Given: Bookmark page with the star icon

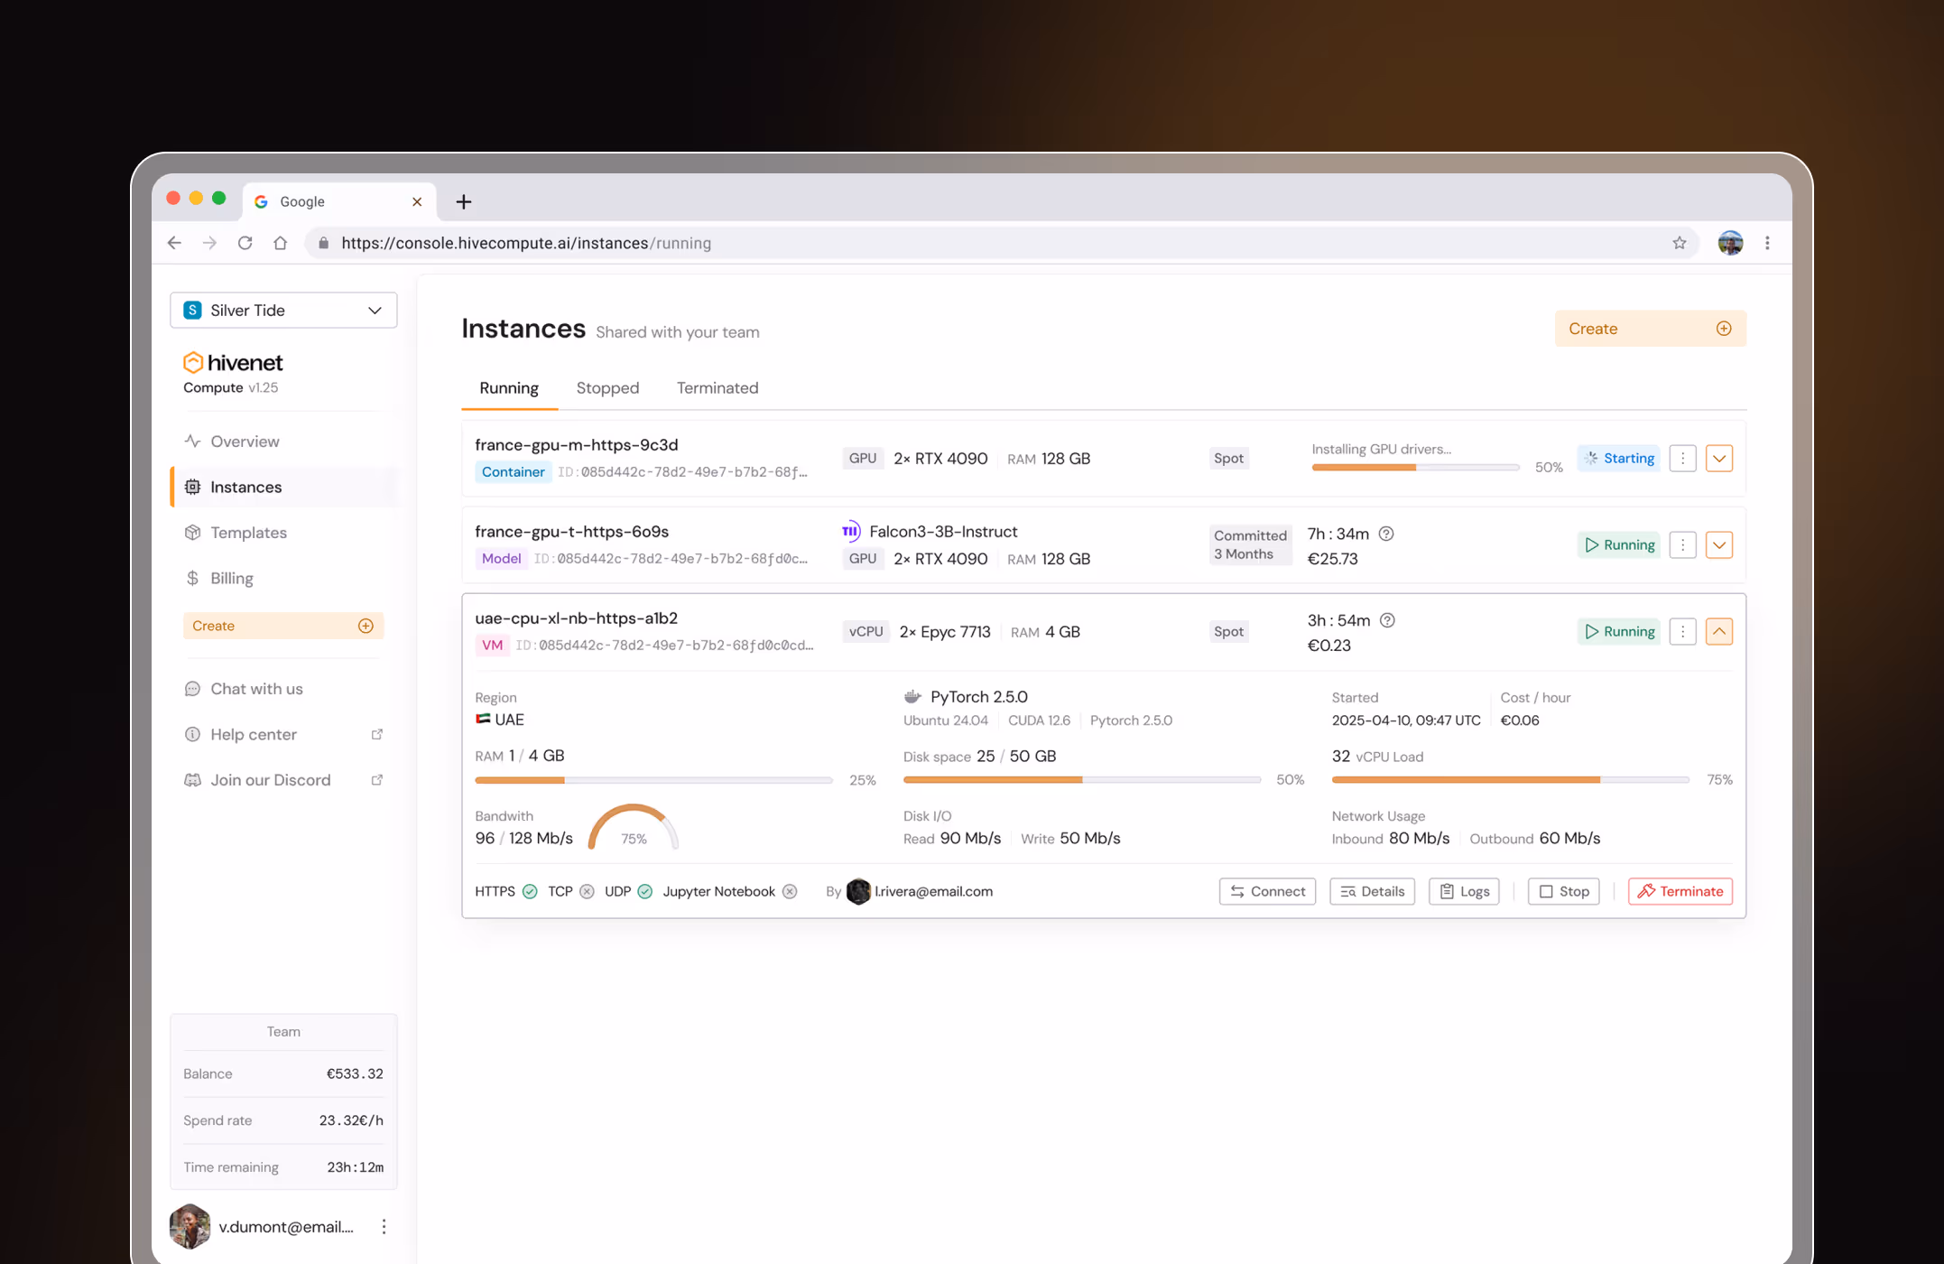Looking at the screenshot, I should (1679, 243).
